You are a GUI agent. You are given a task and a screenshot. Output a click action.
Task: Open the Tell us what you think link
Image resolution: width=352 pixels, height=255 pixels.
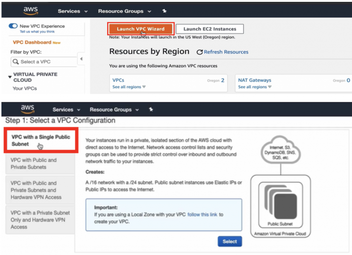click(x=37, y=31)
